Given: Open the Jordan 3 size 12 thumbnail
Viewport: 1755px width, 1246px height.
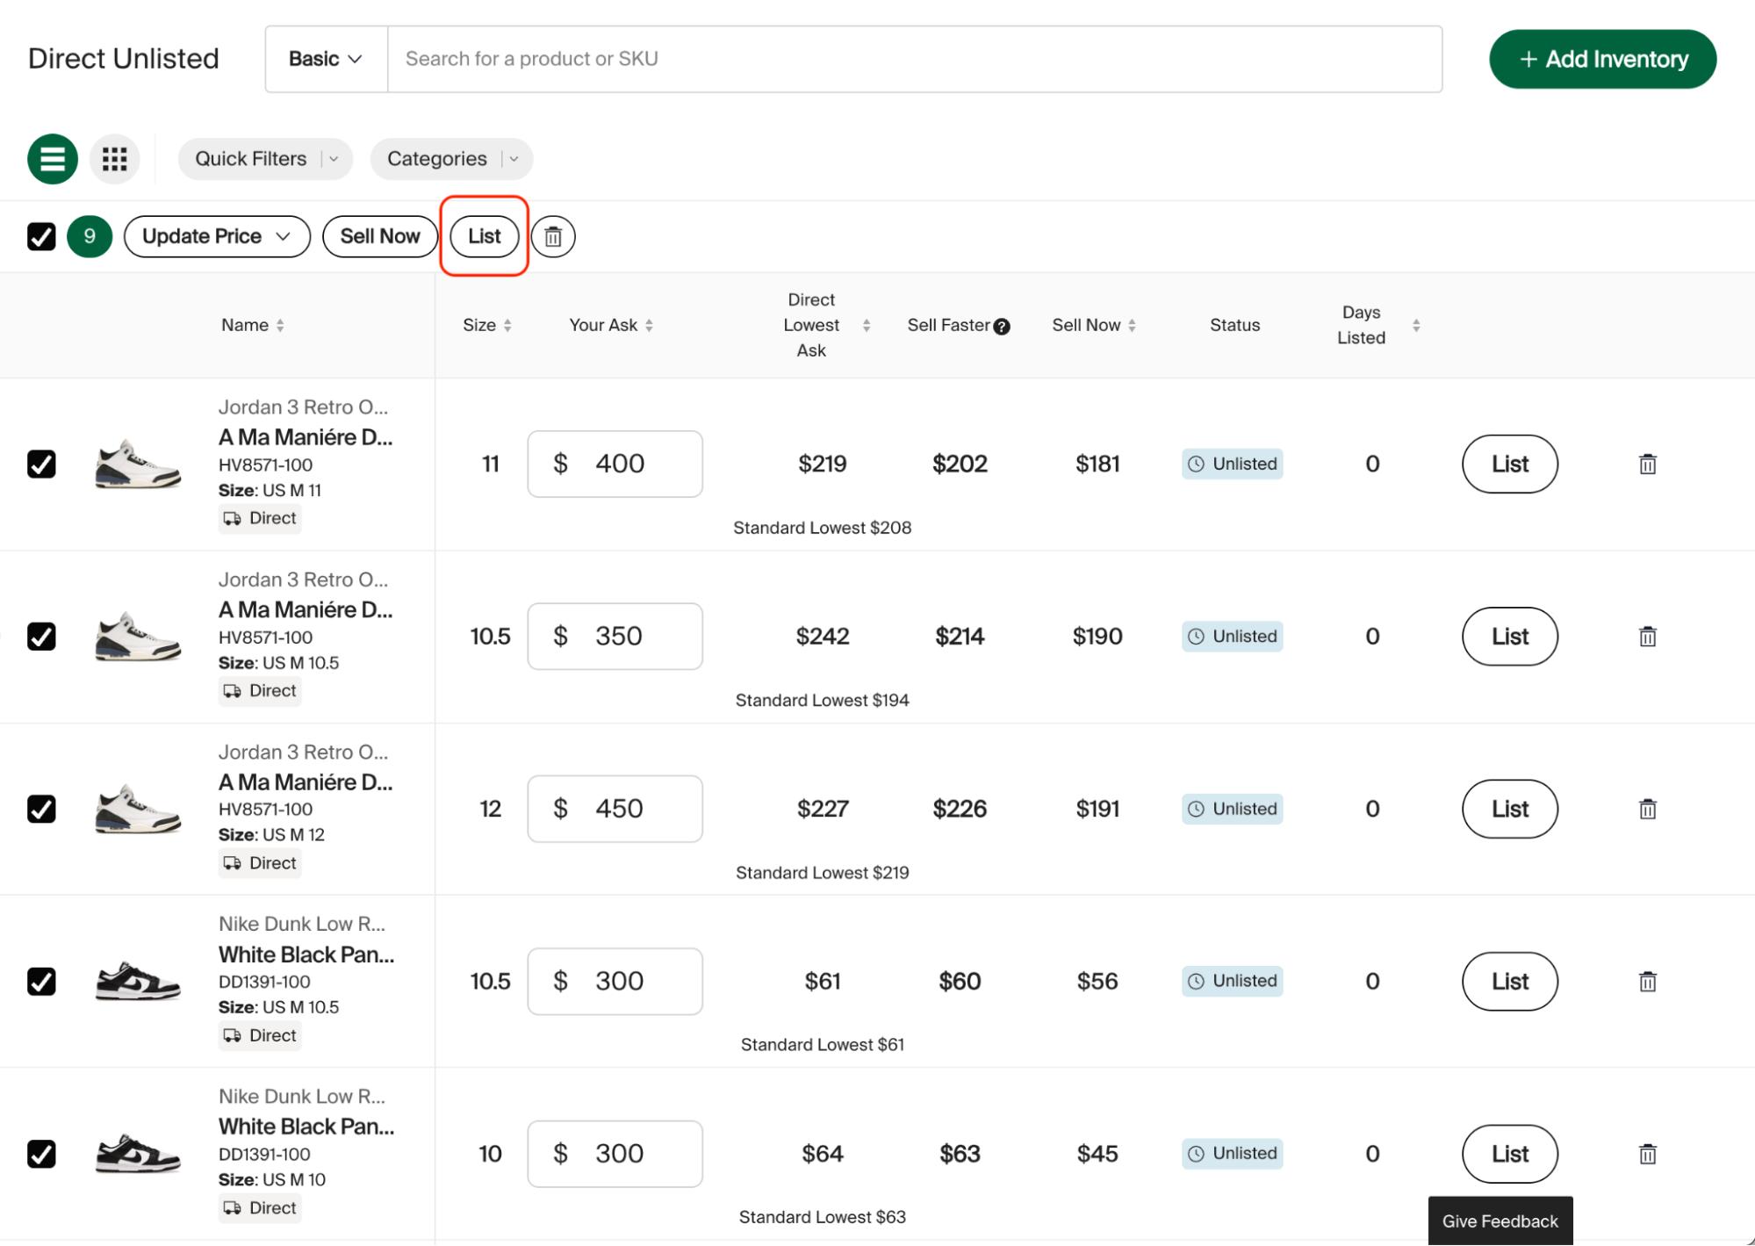Looking at the screenshot, I should (138, 809).
